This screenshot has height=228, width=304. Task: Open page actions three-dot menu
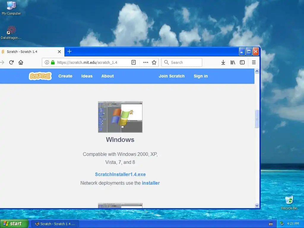[145, 62]
